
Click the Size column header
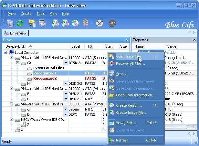click(x=123, y=46)
